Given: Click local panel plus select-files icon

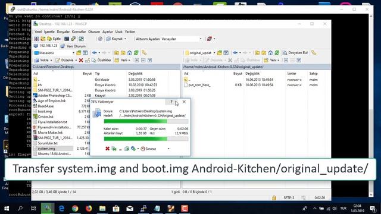Looking at the screenshot, I should click(x=137, y=60).
